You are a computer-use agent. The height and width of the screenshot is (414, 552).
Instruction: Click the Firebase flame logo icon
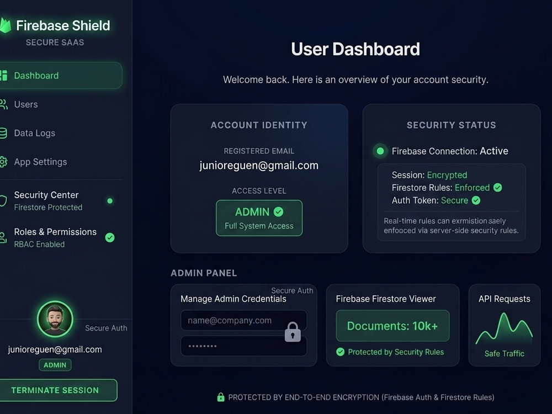tap(6, 25)
